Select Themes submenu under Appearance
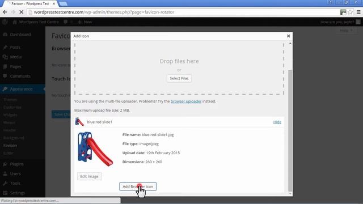This screenshot has height=204, width=363. 10,100
